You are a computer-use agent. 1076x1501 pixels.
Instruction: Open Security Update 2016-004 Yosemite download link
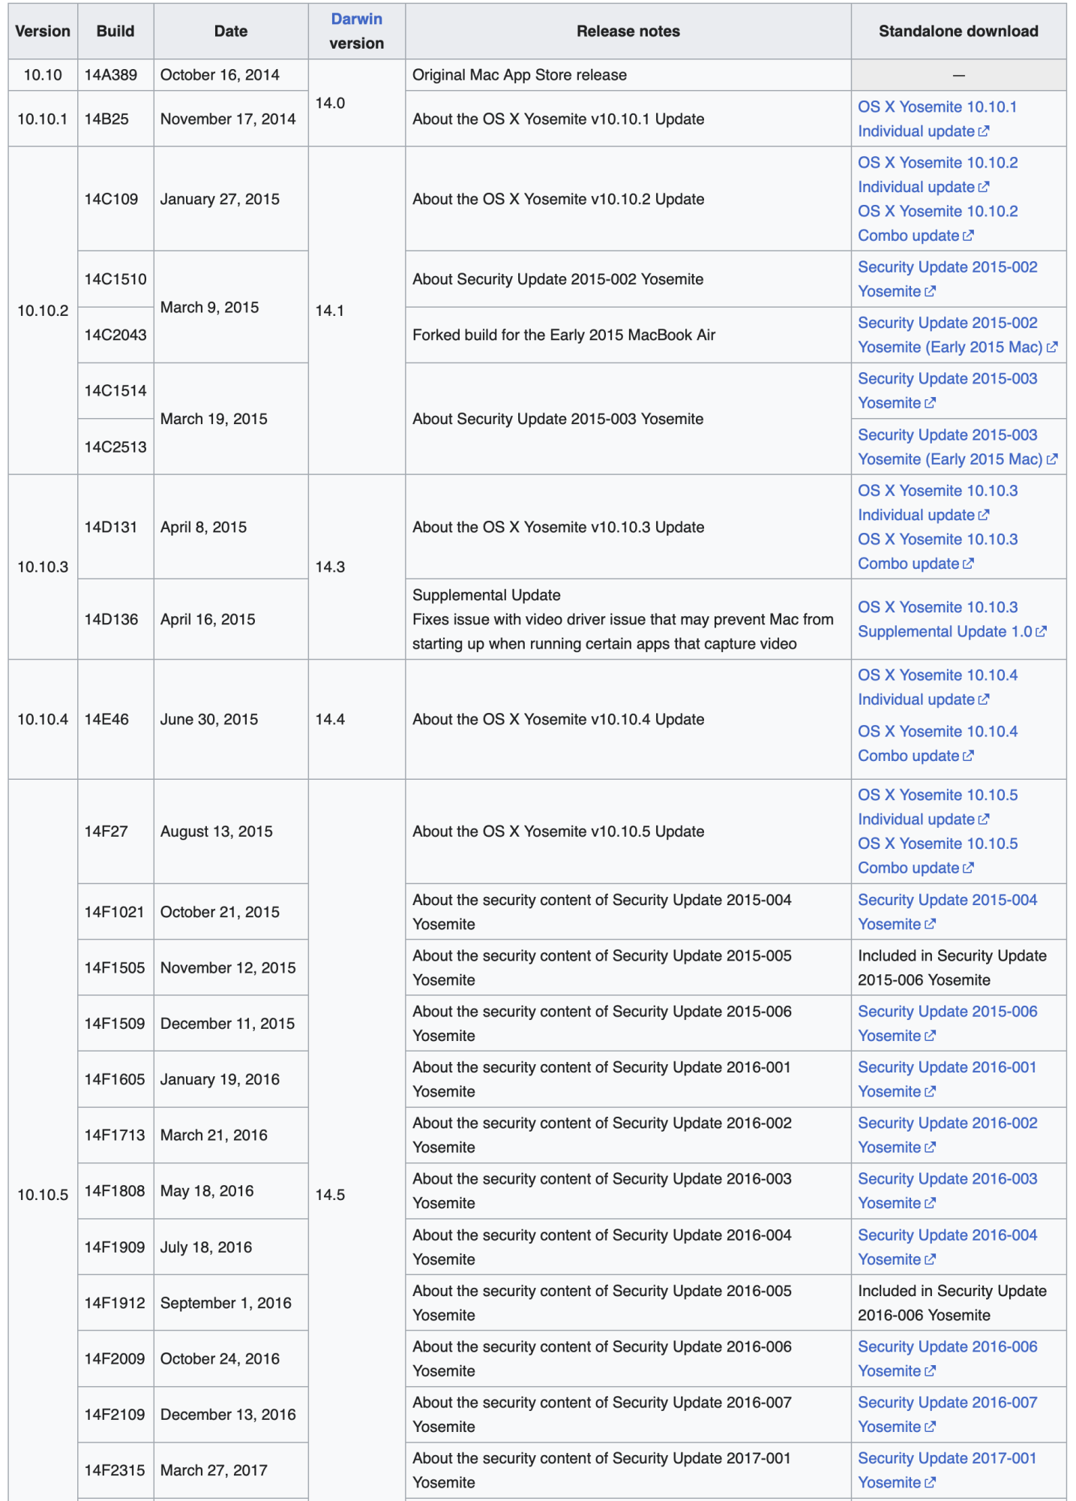coord(947,1247)
